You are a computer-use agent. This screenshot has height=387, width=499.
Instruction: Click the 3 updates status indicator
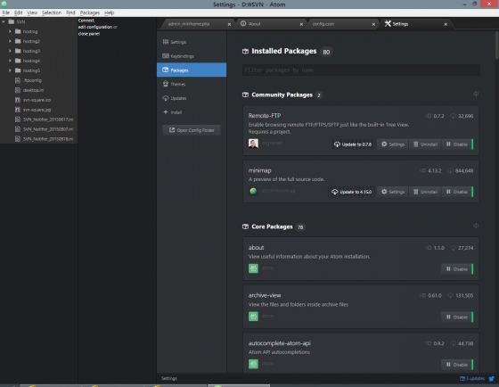pyautogui.click(x=472, y=378)
